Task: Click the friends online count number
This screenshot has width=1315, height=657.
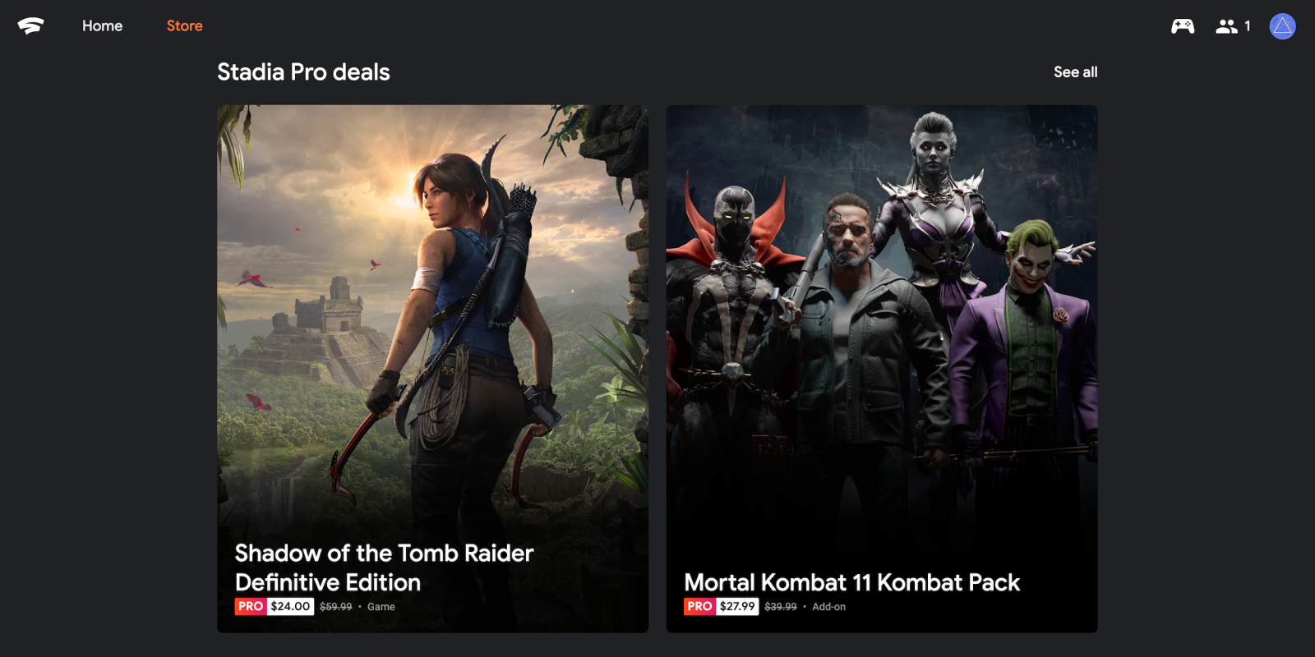Action: pos(1247,26)
